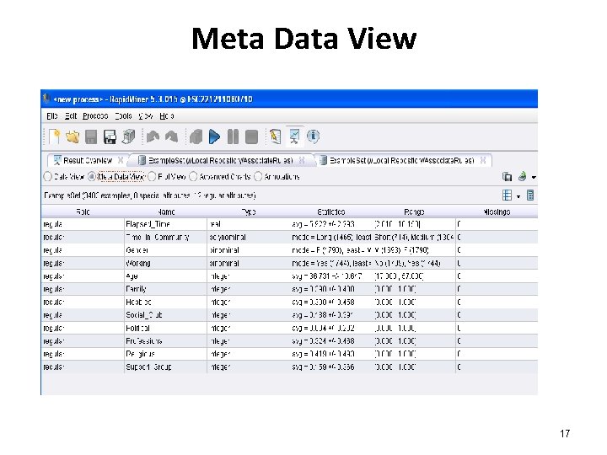
Task: Switch to Design perspective icon
Action: tap(275, 136)
